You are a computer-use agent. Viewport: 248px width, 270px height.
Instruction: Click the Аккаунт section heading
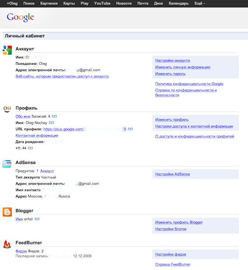pyautogui.click(x=25, y=49)
